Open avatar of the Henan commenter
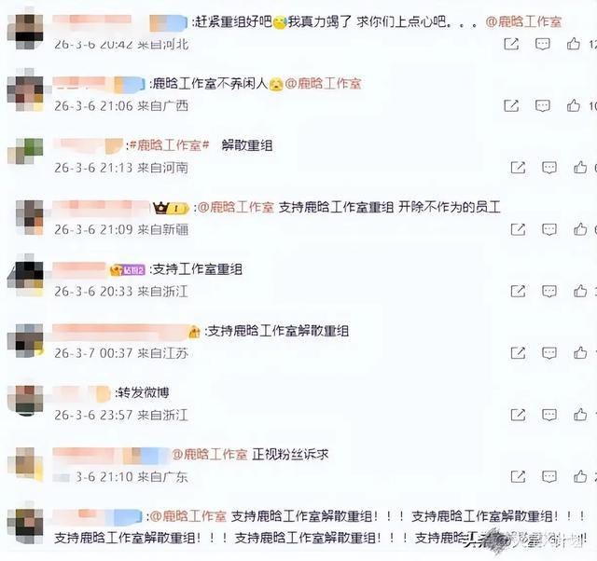Viewport: 597px width, 561px height. click(25, 151)
